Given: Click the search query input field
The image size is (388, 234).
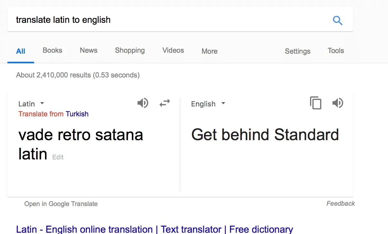Looking at the screenshot, I should click(161, 20).
